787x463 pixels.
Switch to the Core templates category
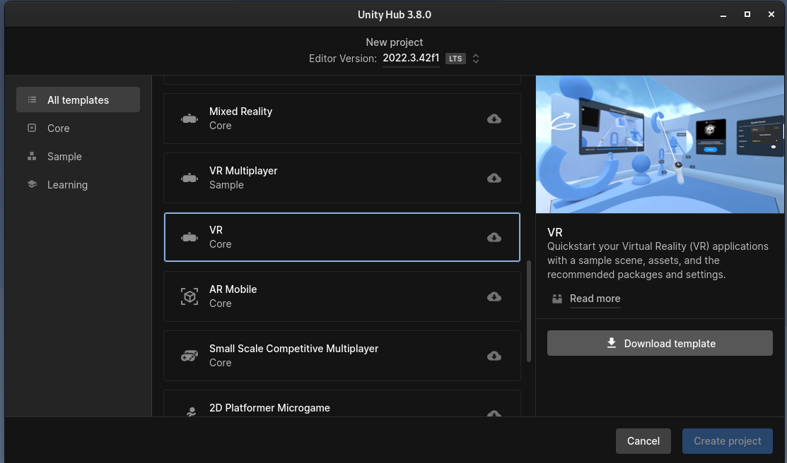(58, 128)
